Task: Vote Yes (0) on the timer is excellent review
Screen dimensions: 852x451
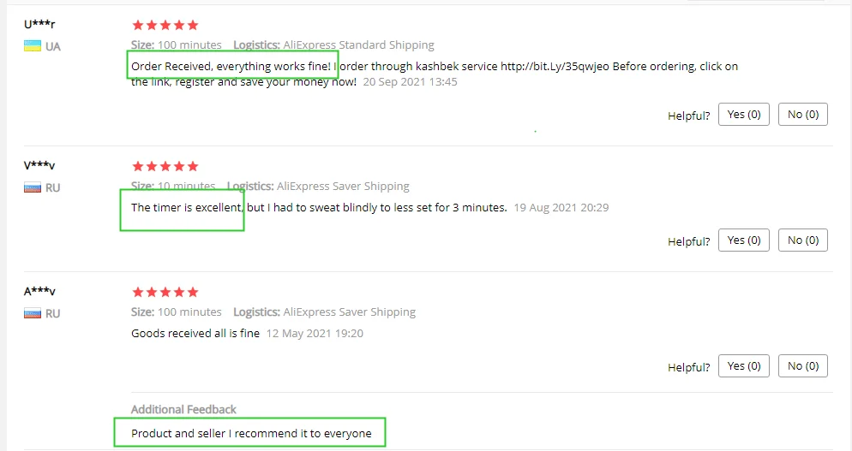Action: [744, 240]
